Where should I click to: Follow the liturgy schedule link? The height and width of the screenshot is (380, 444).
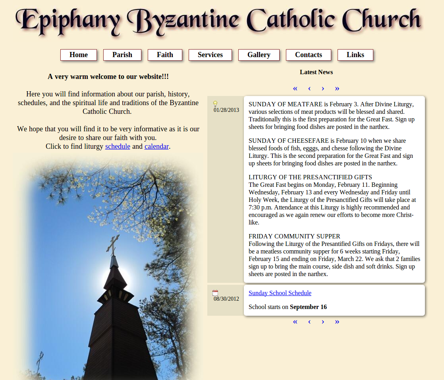coord(118,146)
